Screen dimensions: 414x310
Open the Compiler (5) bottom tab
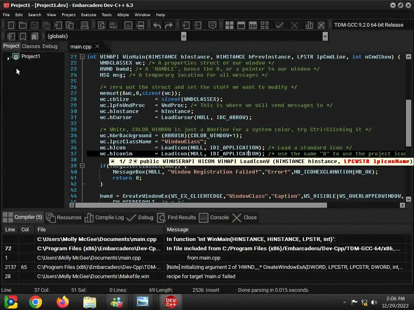pyautogui.click(x=23, y=217)
